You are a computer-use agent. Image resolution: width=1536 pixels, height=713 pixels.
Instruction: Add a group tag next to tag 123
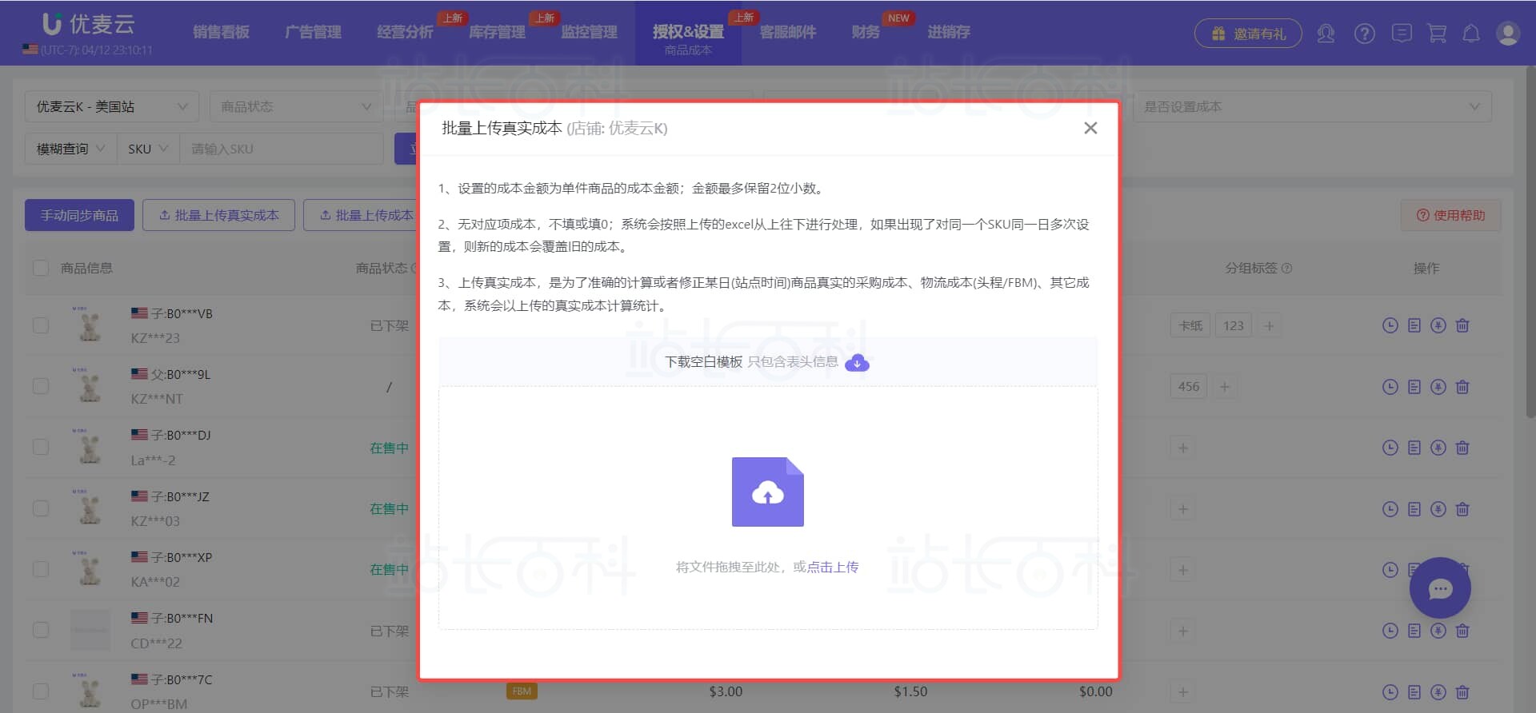pos(1269,325)
